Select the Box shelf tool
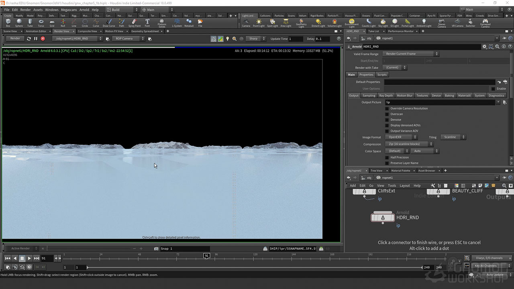 click(8, 22)
